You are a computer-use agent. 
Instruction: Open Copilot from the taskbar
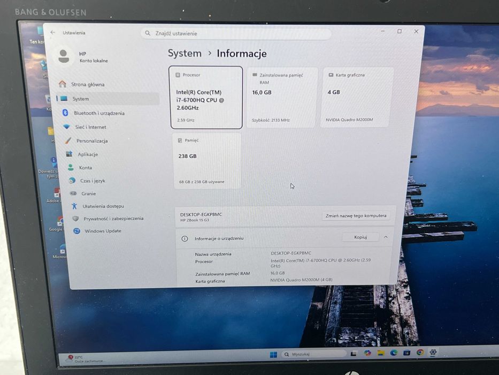(x=367, y=353)
